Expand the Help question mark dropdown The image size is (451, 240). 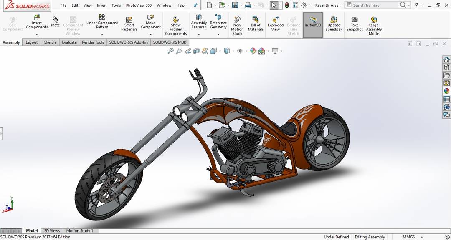[x=423, y=5]
